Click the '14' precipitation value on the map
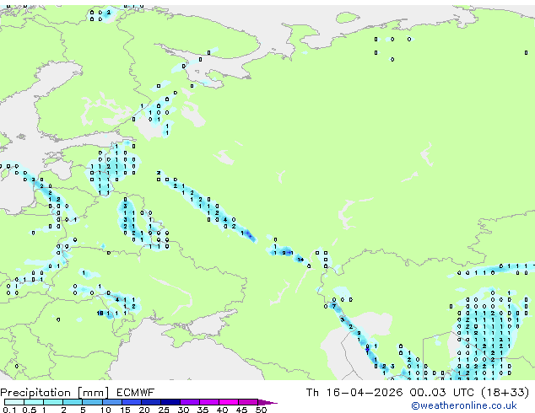 [x=300, y=260]
